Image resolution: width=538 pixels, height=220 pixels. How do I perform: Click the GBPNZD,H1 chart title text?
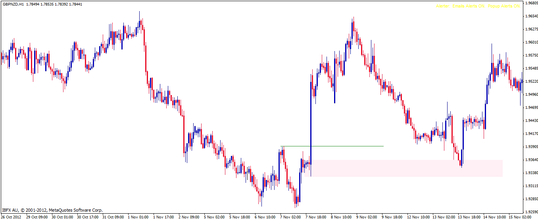(13, 4)
